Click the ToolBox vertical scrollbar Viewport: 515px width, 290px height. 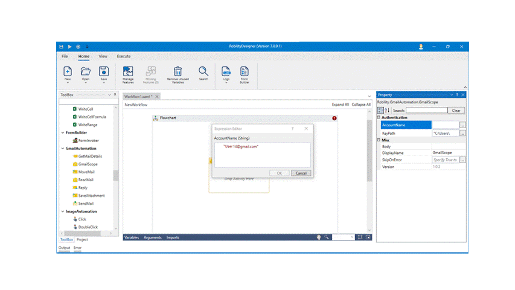point(116,175)
